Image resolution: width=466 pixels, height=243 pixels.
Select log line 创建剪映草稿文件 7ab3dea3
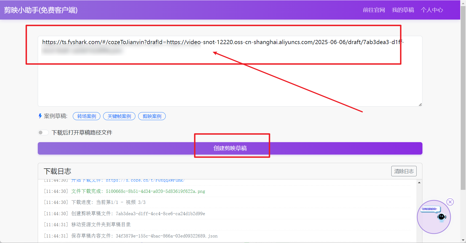pos(124,214)
